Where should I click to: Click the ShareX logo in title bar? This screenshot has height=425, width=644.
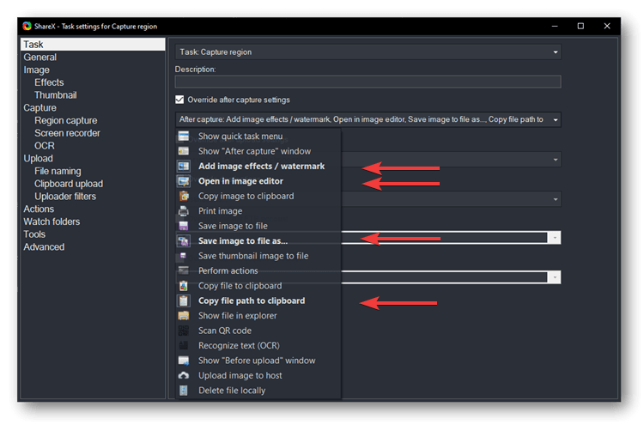click(x=27, y=27)
